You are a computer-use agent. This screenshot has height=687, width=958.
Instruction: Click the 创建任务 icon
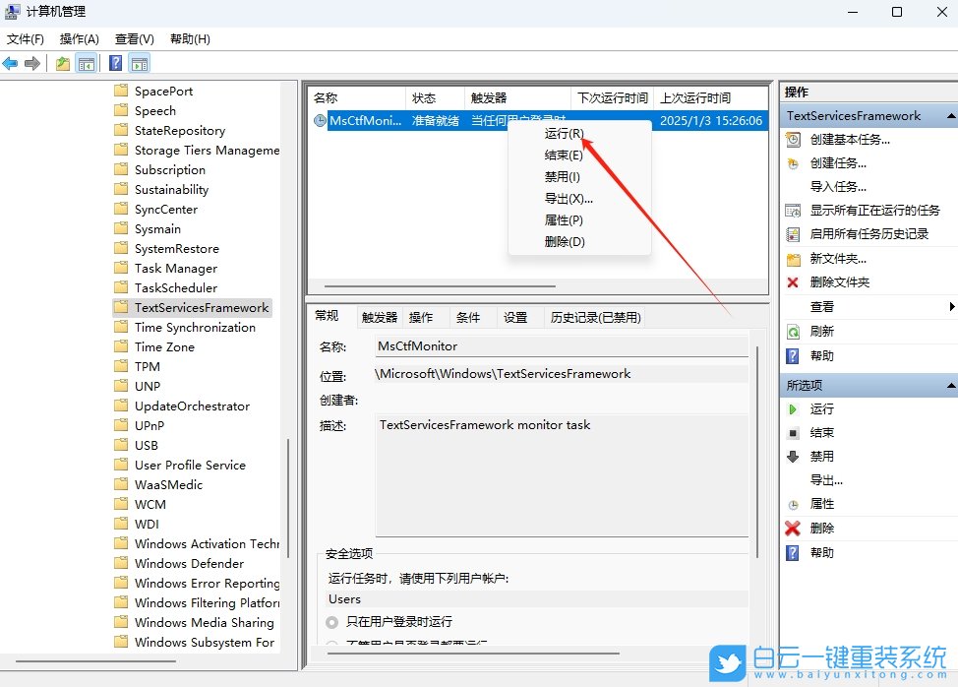[x=794, y=162]
